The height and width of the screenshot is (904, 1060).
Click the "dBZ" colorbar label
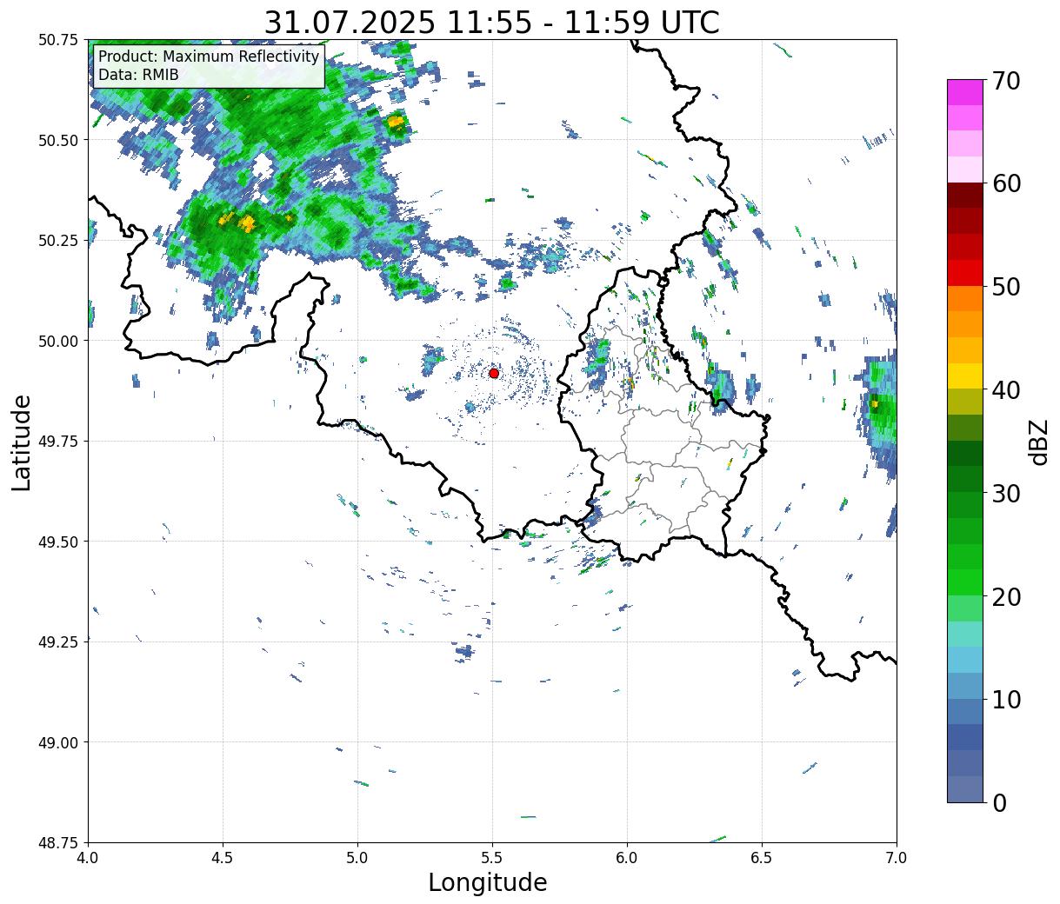[1037, 442]
